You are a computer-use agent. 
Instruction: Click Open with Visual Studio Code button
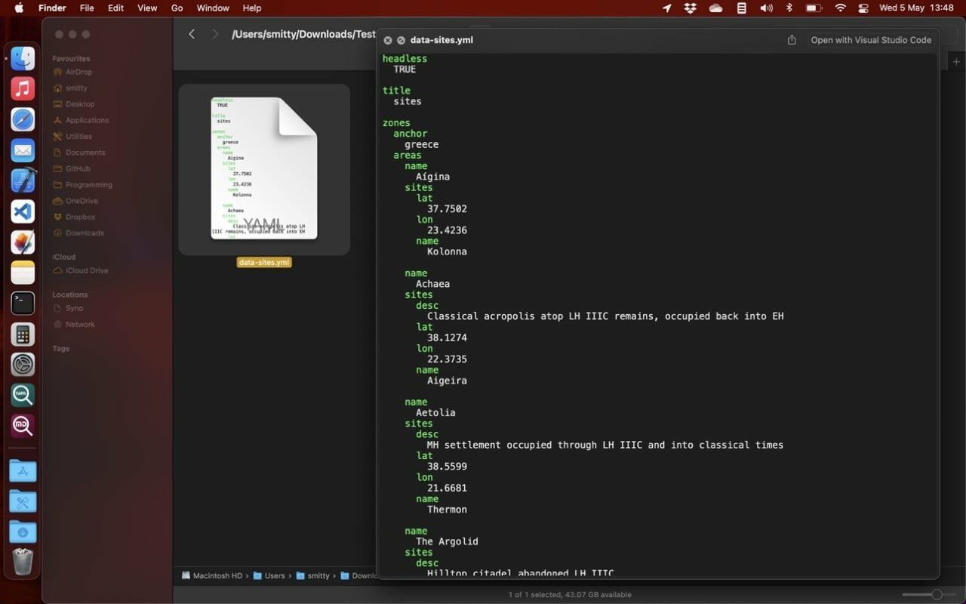click(870, 40)
